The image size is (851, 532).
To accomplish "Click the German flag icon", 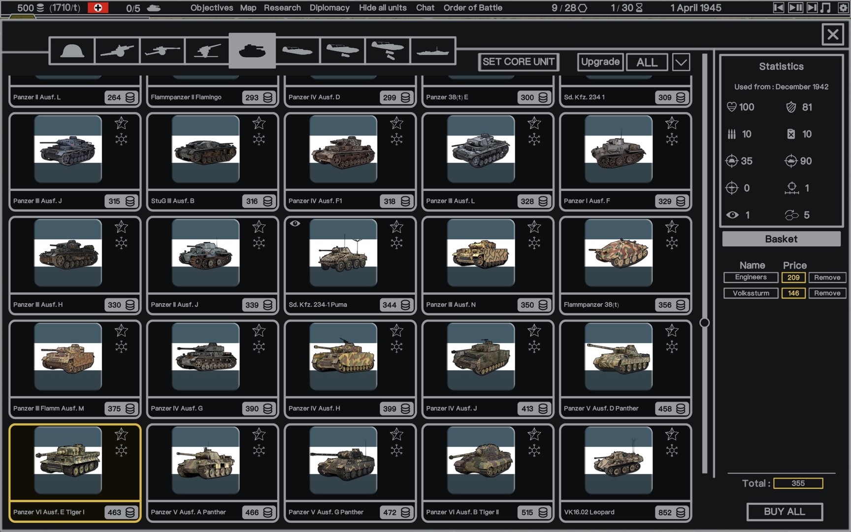I will [x=98, y=8].
